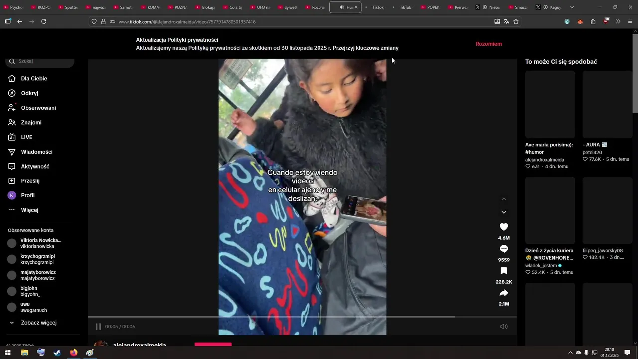Open Firefox in the Windows taskbar

coord(74,353)
